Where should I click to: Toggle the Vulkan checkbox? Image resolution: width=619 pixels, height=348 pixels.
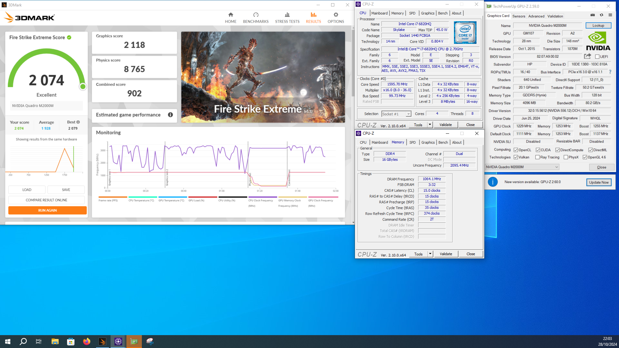coord(516,157)
